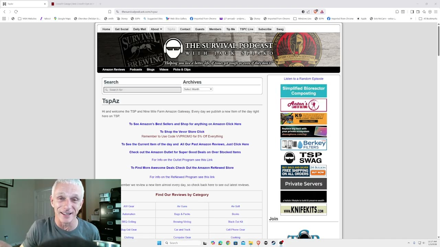Click the page vertical scrollbar thumb
The height and width of the screenshot is (247, 440).
[x=438, y=40]
